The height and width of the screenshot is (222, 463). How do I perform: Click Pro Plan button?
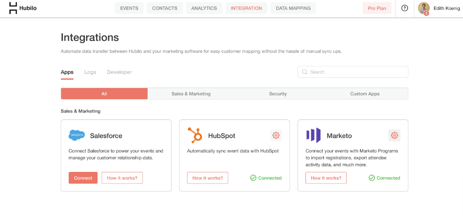point(377,8)
